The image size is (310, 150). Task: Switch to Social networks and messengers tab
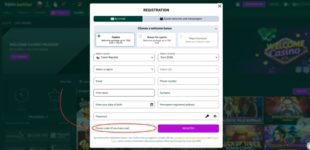[x=181, y=19]
